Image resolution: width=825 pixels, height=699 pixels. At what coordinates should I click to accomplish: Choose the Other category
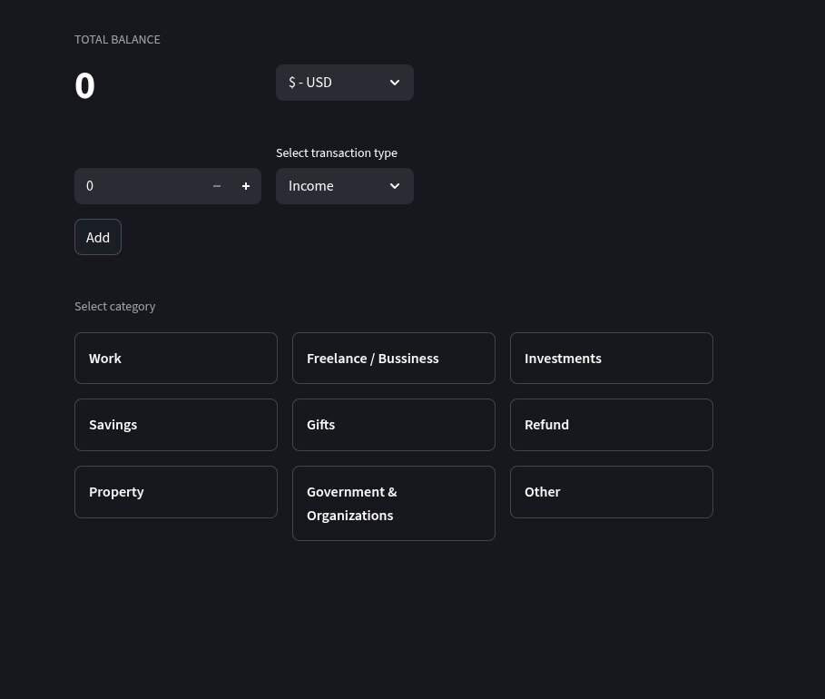pyautogui.click(x=612, y=492)
